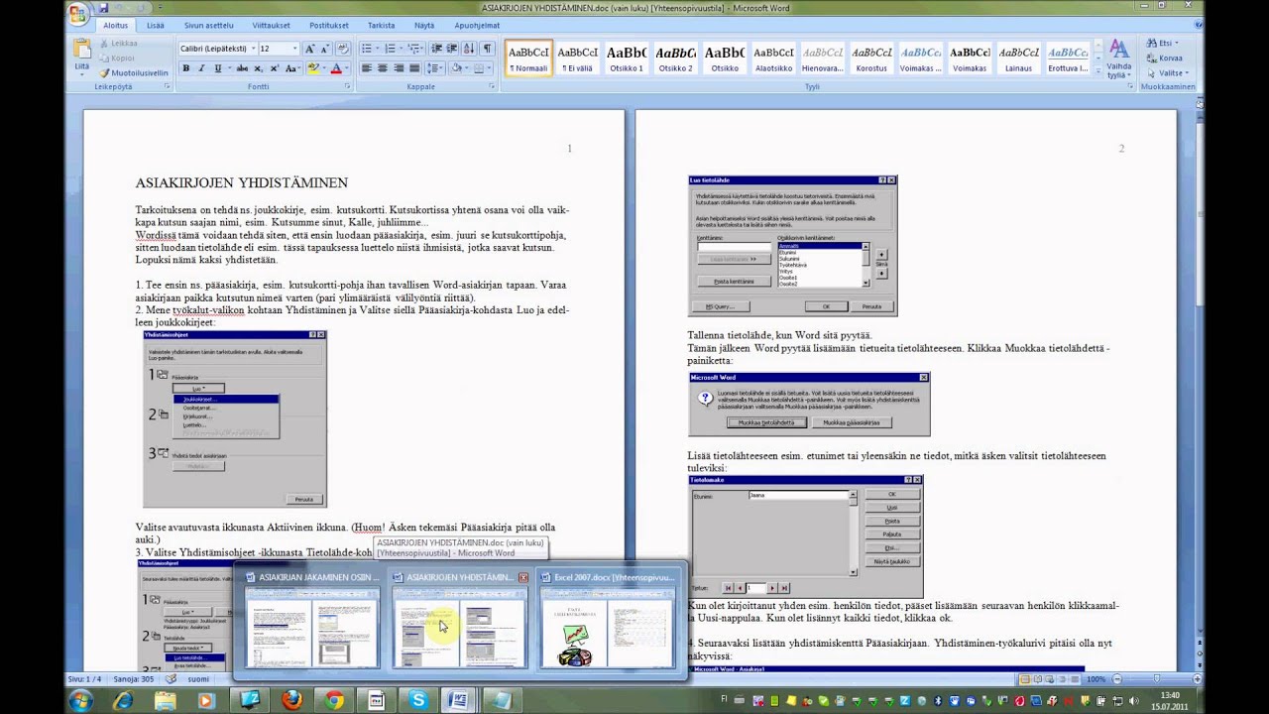Align text to the left
This screenshot has height=714, width=1269.
tap(366, 68)
